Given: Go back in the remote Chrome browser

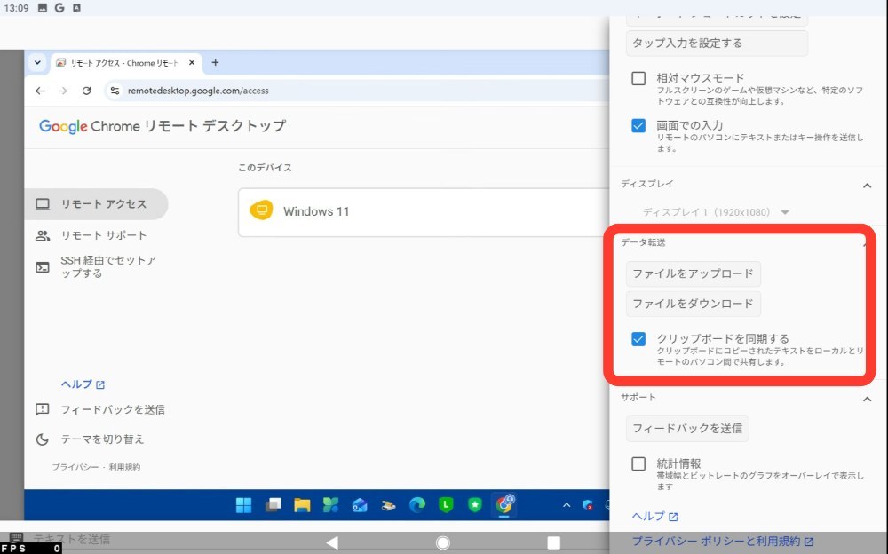Looking at the screenshot, I should pyautogui.click(x=39, y=91).
